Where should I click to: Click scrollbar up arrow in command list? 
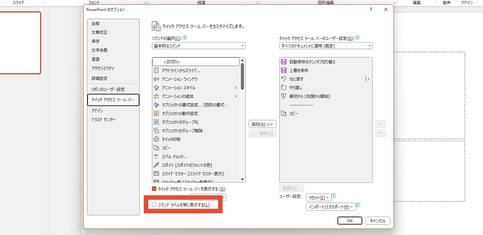(x=242, y=60)
